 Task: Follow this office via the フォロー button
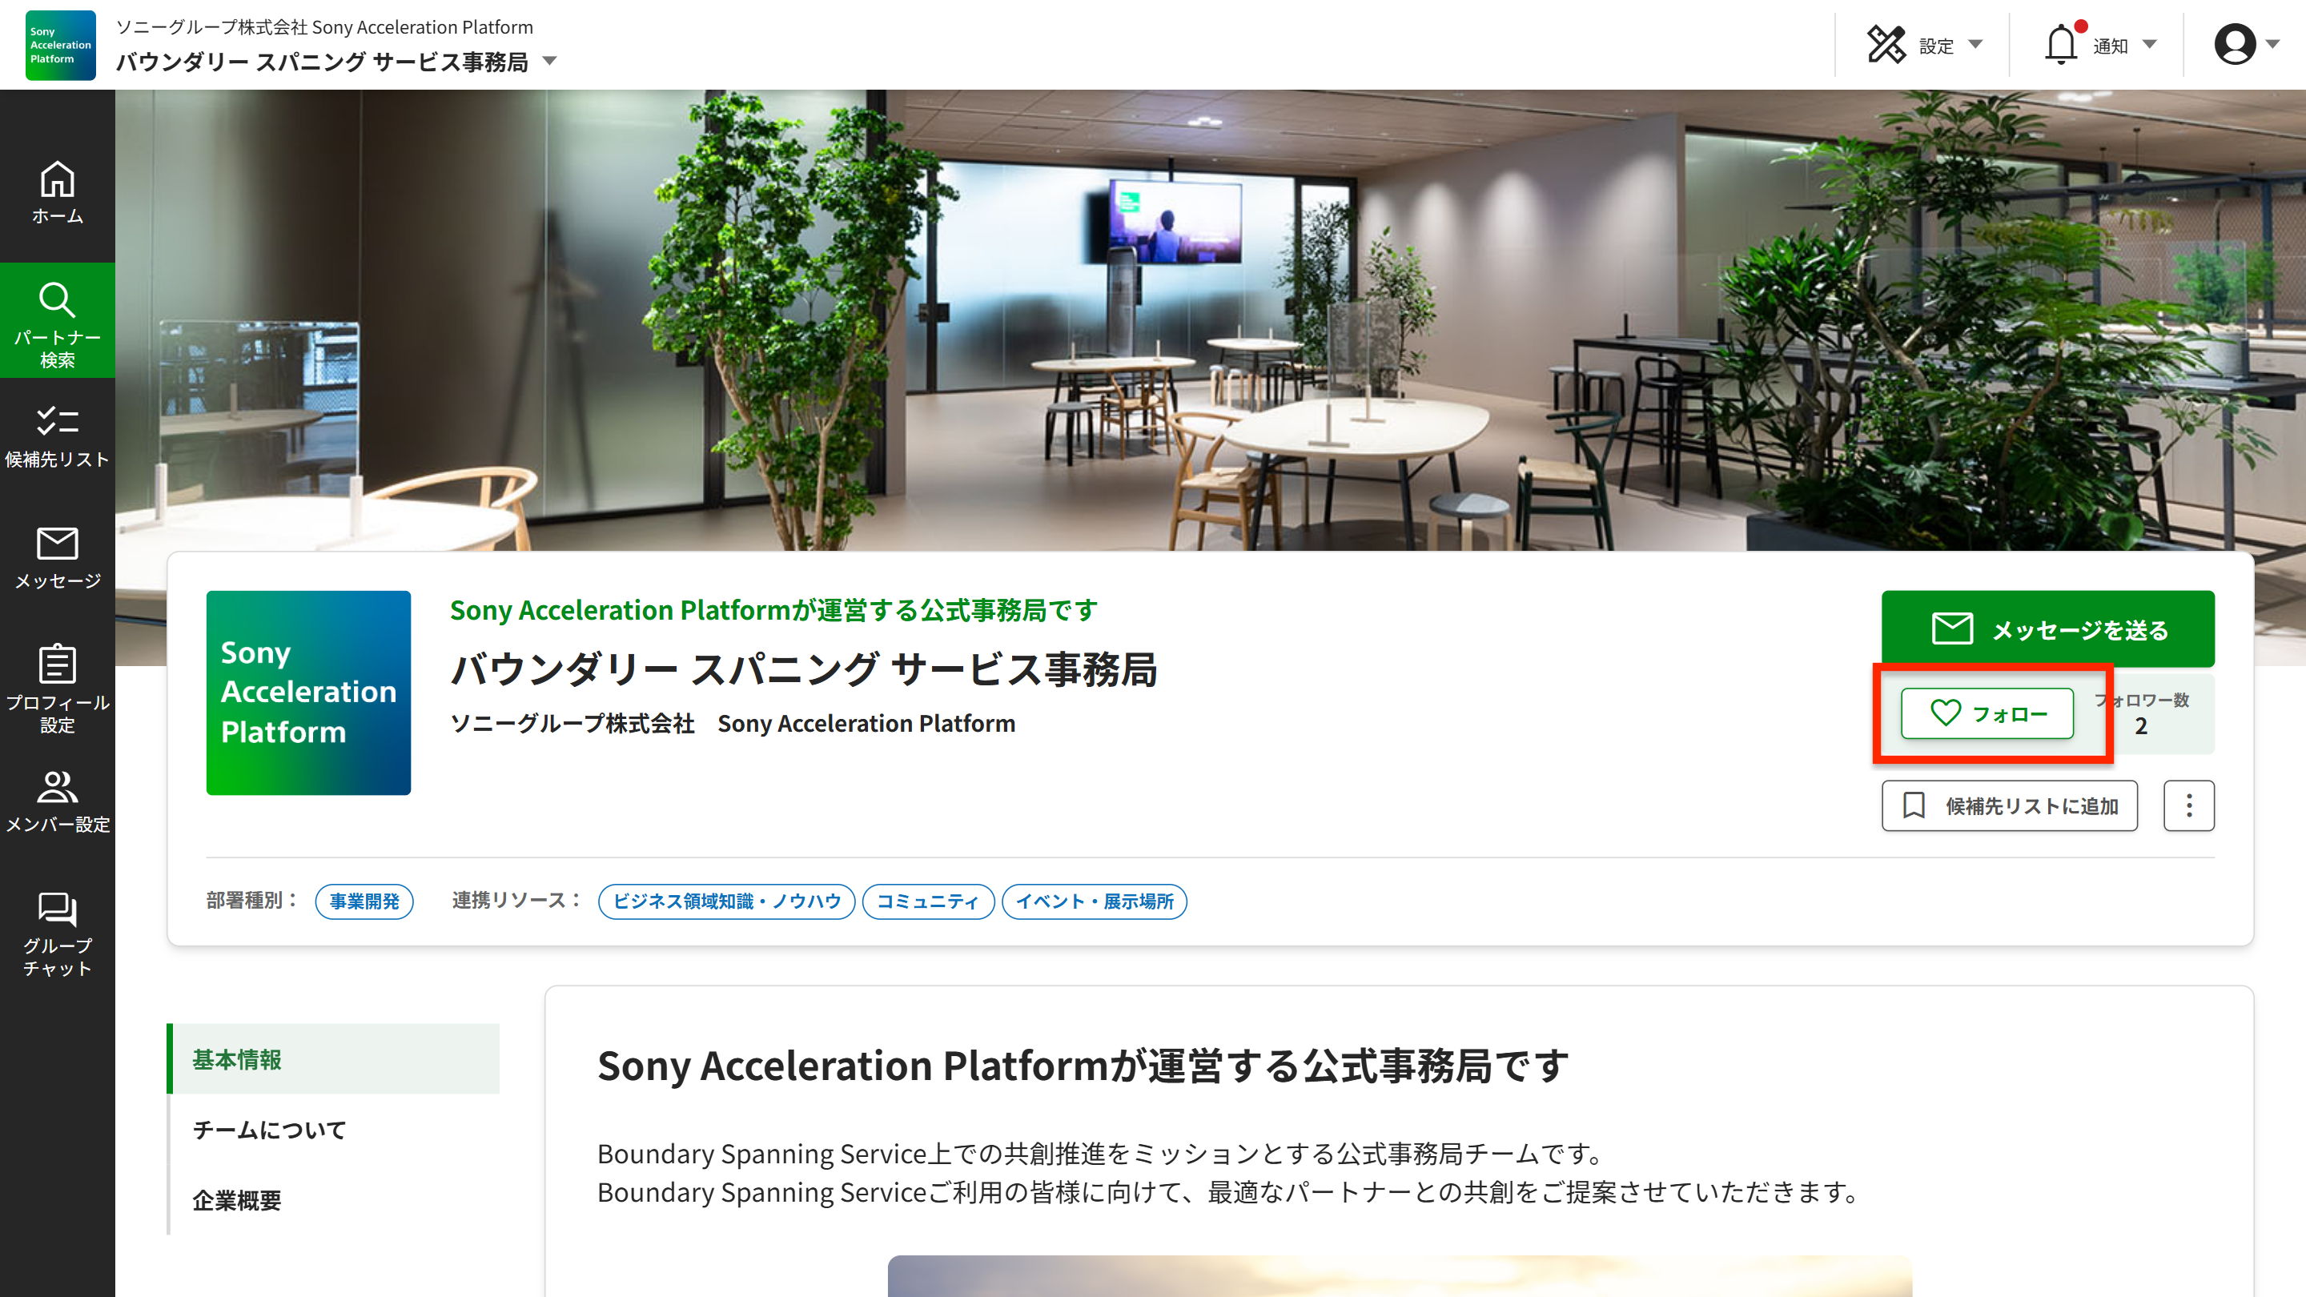pyautogui.click(x=1987, y=713)
